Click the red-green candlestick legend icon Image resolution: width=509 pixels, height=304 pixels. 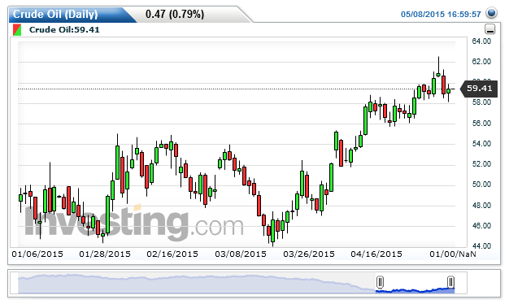(17, 30)
